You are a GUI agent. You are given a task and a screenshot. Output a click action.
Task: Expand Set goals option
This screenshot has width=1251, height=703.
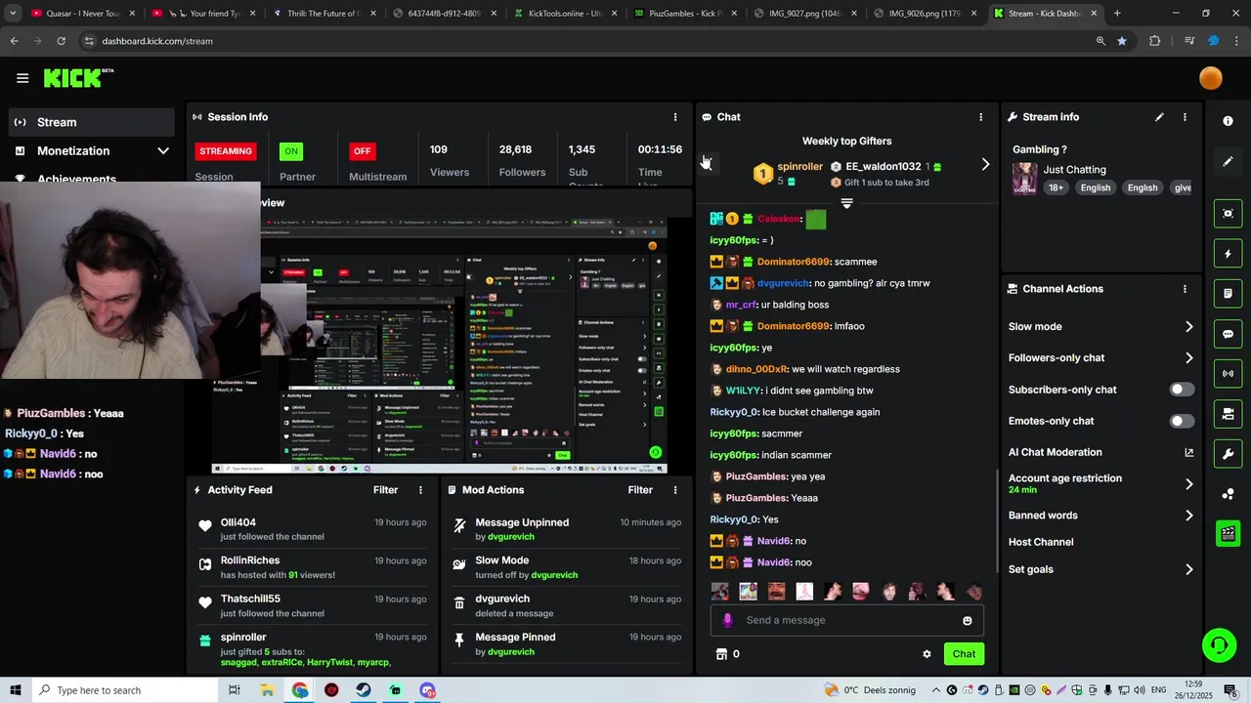(1188, 569)
